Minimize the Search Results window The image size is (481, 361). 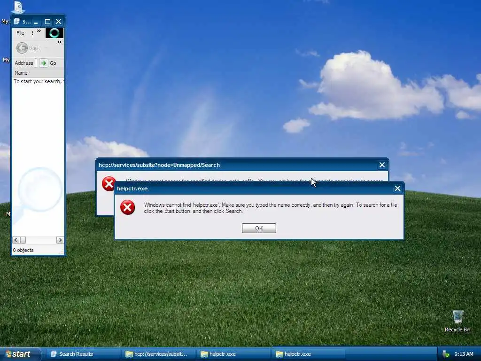tap(36, 22)
